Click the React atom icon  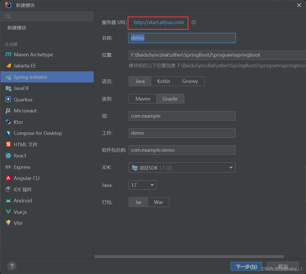click(8, 156)
